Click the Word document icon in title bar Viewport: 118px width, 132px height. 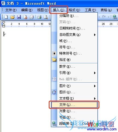click(3, 3)
